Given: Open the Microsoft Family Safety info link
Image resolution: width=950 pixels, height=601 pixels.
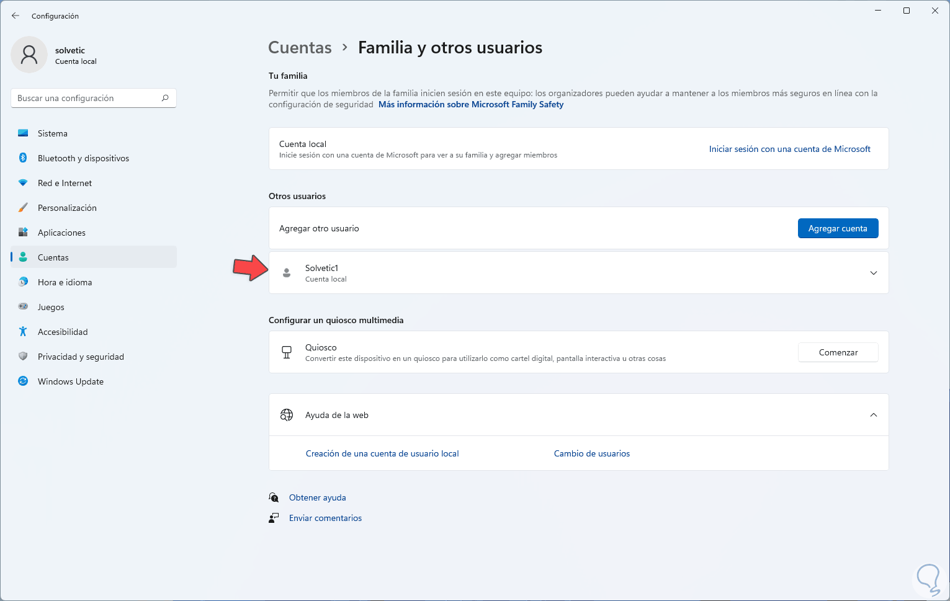Looking at the screenshot, I should tap(470, 104).
